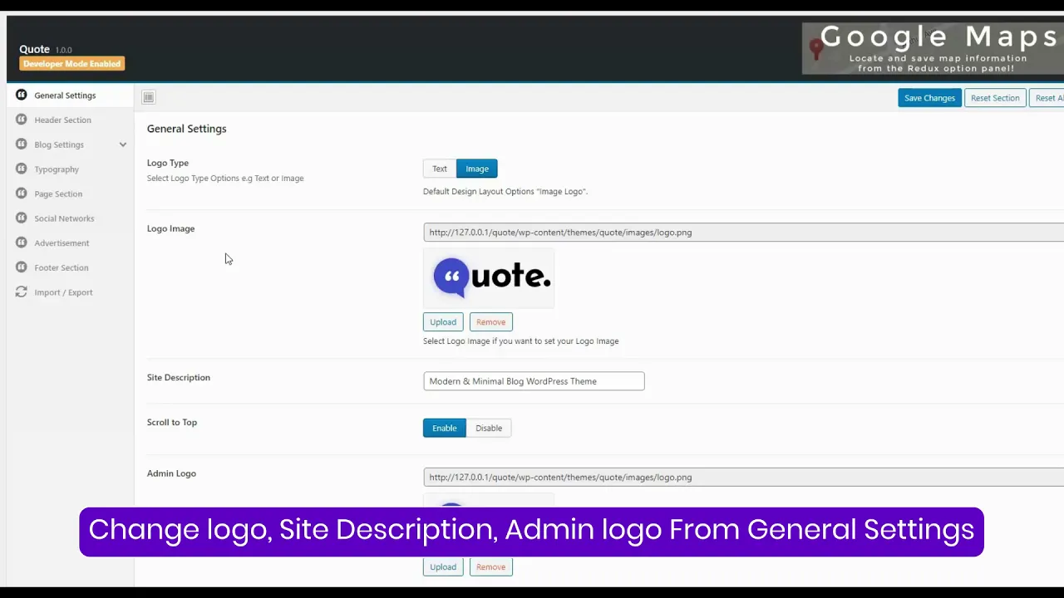Click the Save Changes button
This screenshot has height=598, width=1064.
pyautogui.click(x=929, y=98)
